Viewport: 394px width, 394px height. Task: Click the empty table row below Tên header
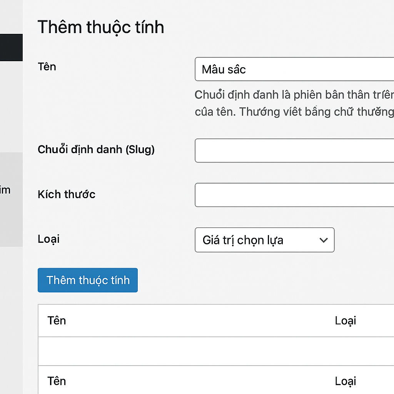tap(215, 351)
